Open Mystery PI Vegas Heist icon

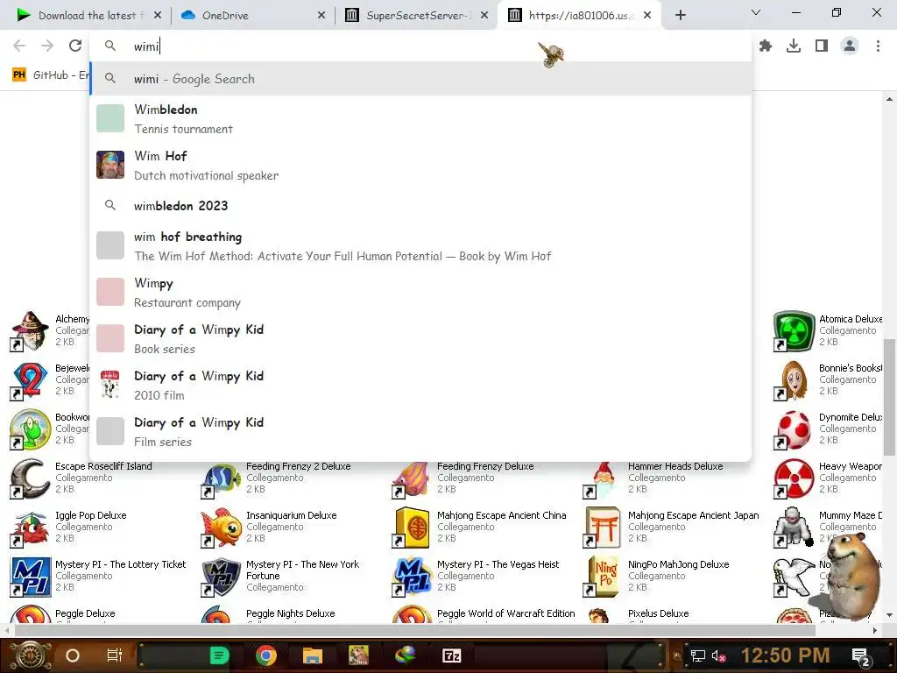412,577
